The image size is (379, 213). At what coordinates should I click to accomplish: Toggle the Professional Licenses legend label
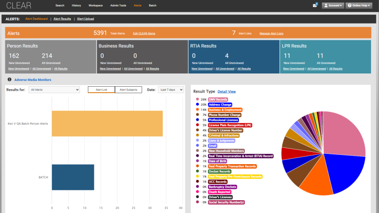223,120
